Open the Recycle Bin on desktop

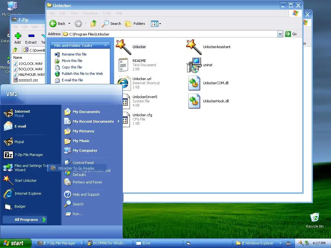coord(315,220)
